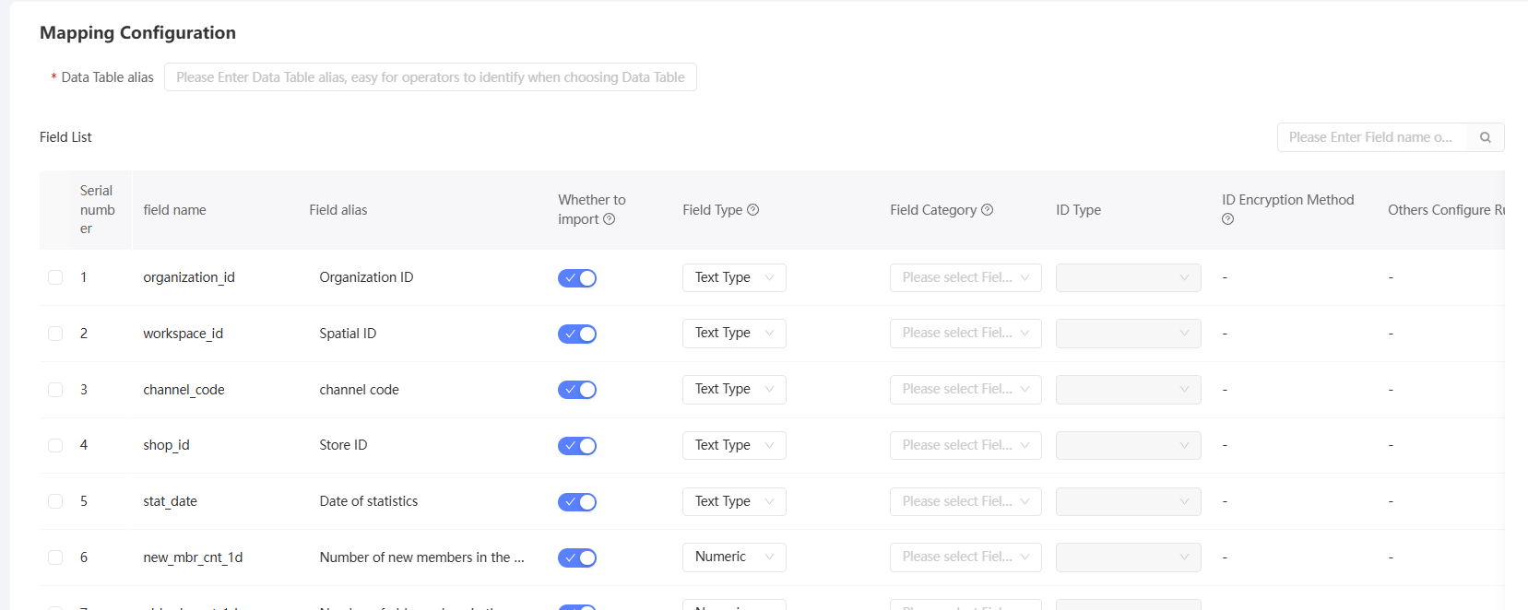Select the shop_id row checkbox
Viewport: 1528px width, 610px height.
coord(55,445)
